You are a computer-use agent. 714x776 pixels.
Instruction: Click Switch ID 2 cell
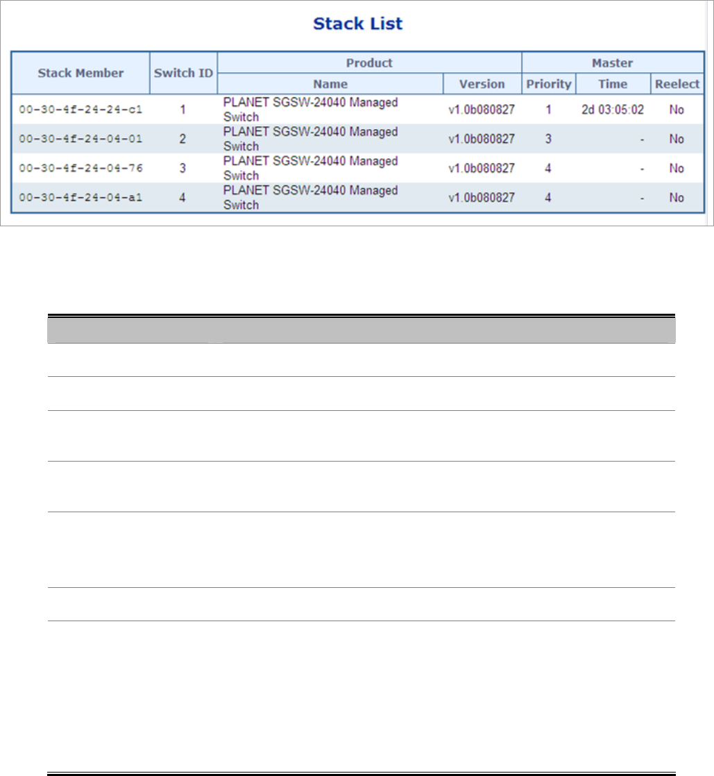pos(182,139)
